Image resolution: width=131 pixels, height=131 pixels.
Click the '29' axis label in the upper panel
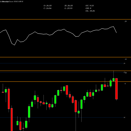click(125, 21)
